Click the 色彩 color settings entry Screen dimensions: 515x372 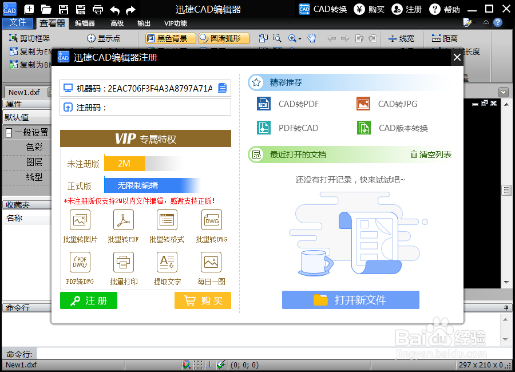click(x=34, y=146)
